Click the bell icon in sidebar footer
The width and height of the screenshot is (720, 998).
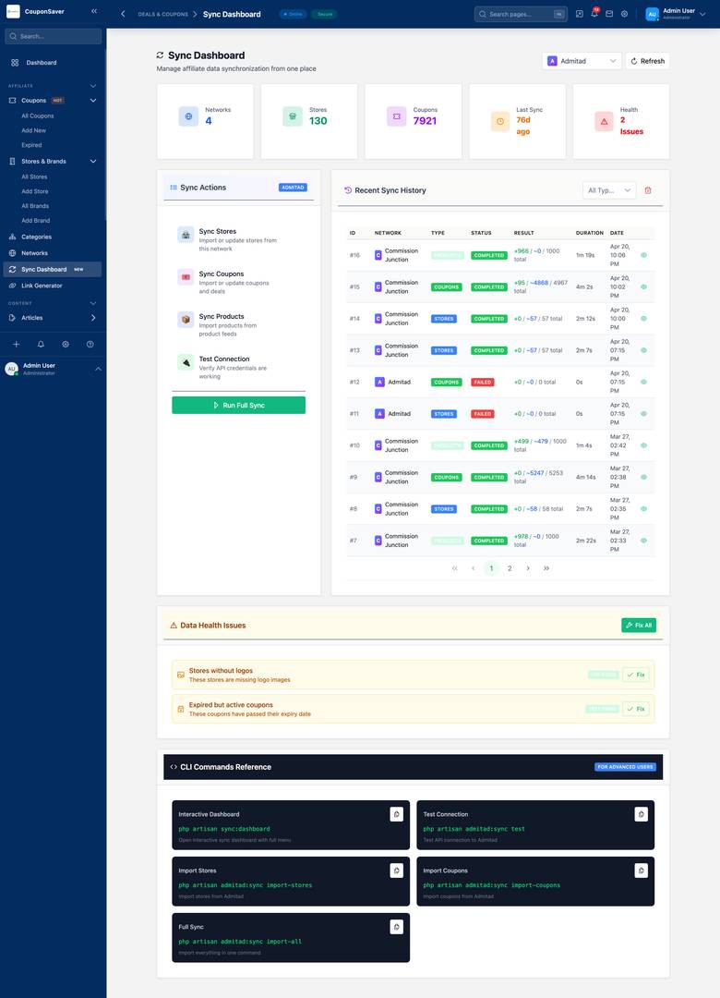click(x=41, y=344)
